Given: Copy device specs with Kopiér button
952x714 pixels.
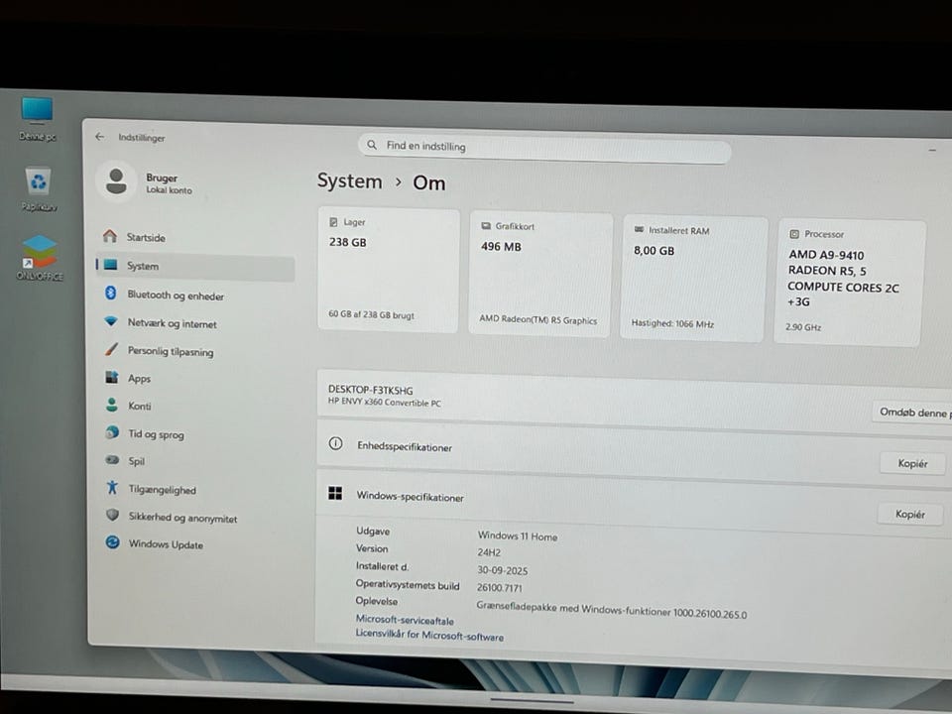Looking at the screenshot, I should (912, 463).
